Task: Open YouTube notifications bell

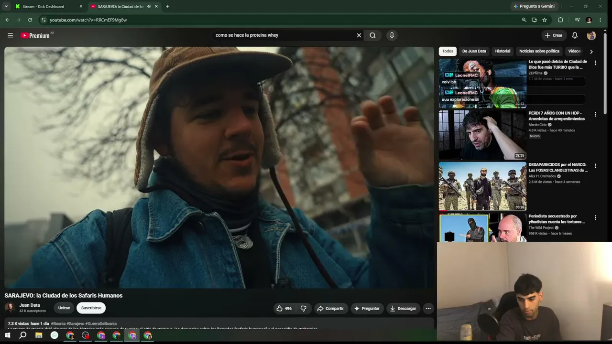Action: [x=575, y=35]
